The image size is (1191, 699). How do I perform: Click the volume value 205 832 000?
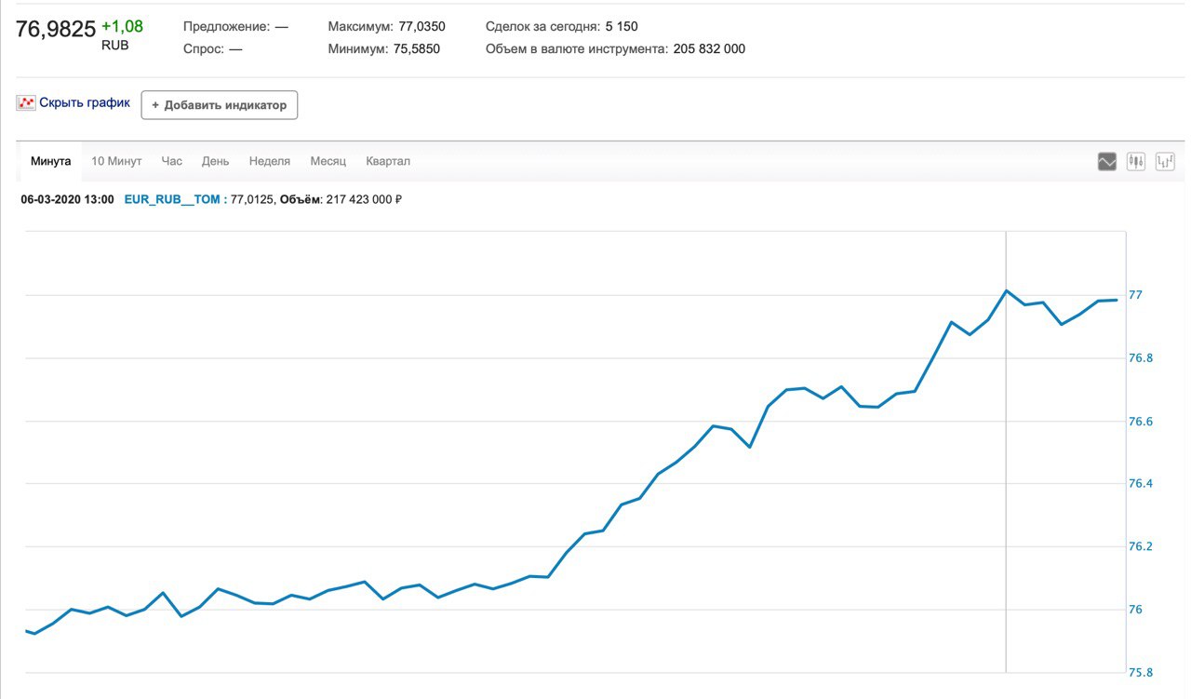point(708,48)
